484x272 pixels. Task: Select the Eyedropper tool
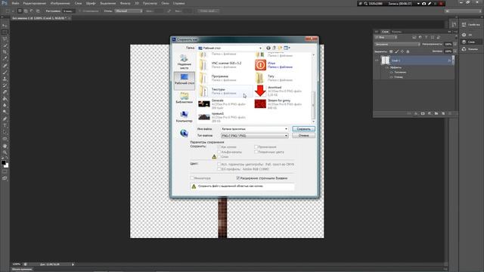coord(5,59)
